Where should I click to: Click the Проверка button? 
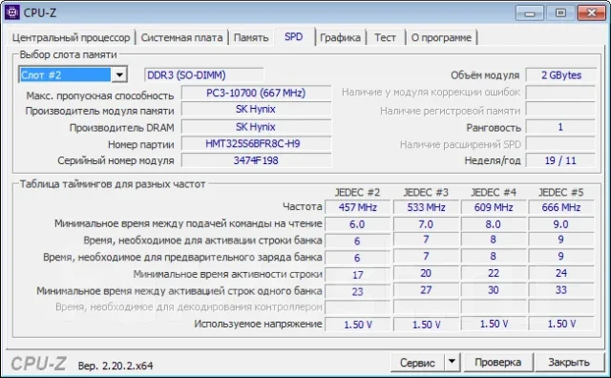click(x=497, y=363)
